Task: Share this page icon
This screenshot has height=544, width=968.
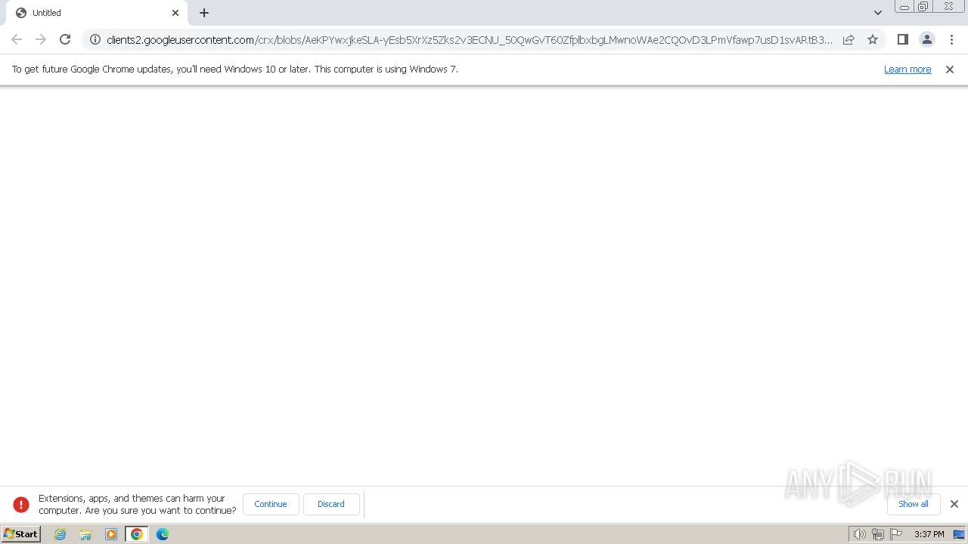Action: (x=849, y=39)
